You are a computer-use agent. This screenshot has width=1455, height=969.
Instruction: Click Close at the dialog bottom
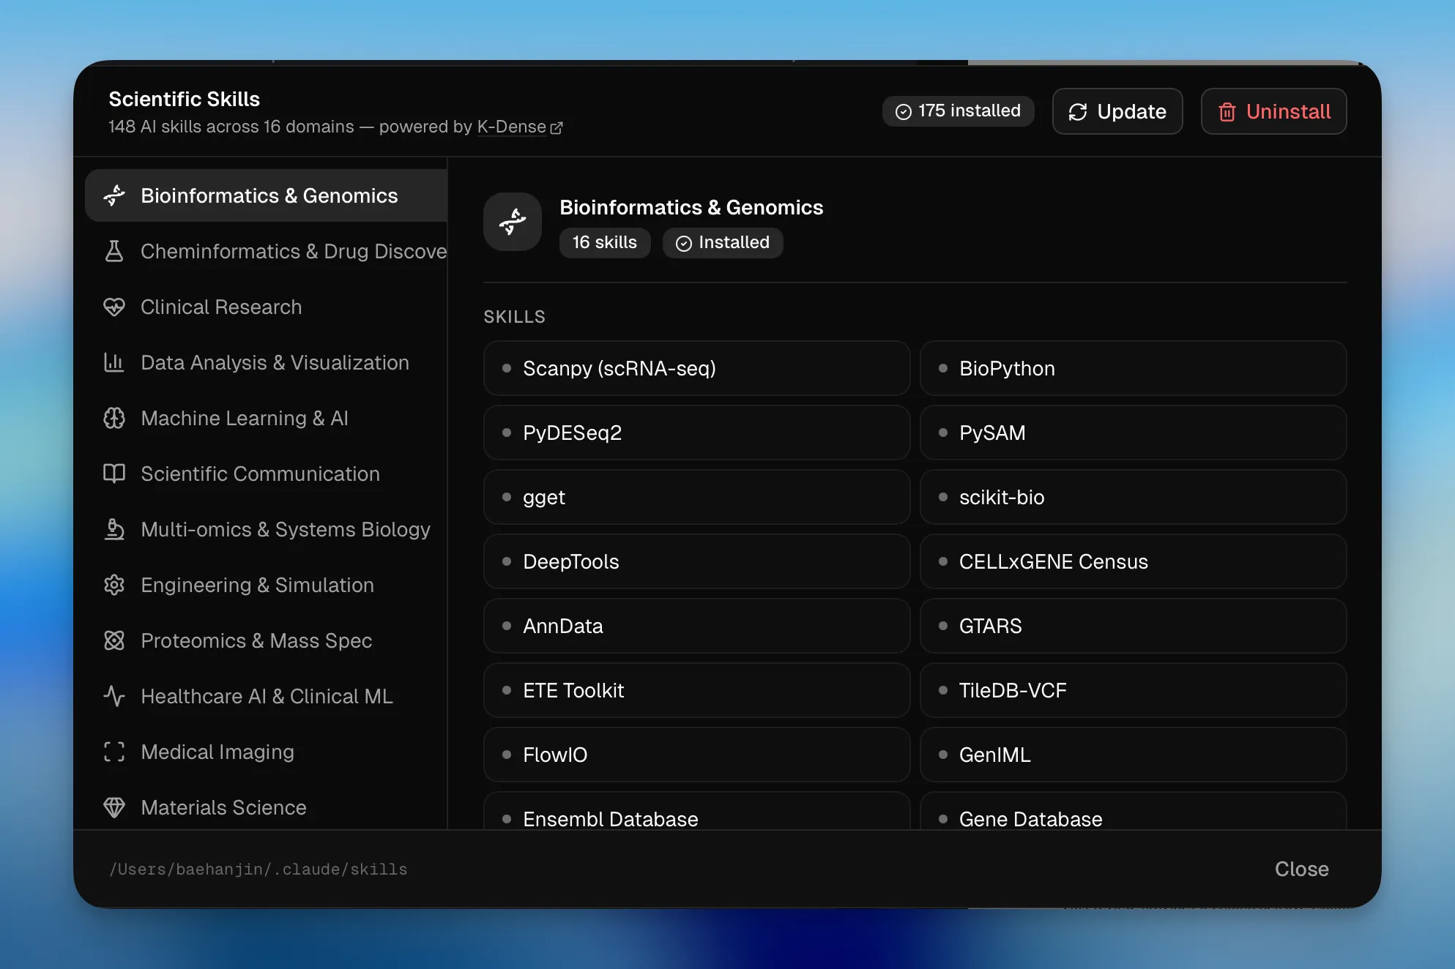[1301, 869]
